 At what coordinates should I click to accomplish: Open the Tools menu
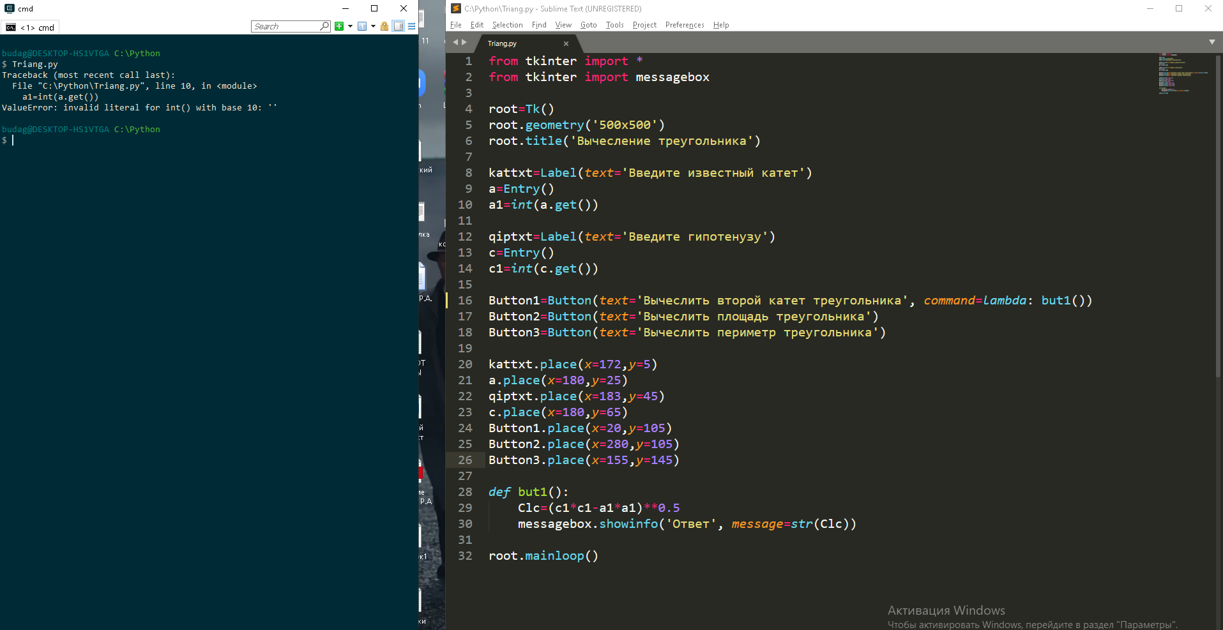point(614,25)
